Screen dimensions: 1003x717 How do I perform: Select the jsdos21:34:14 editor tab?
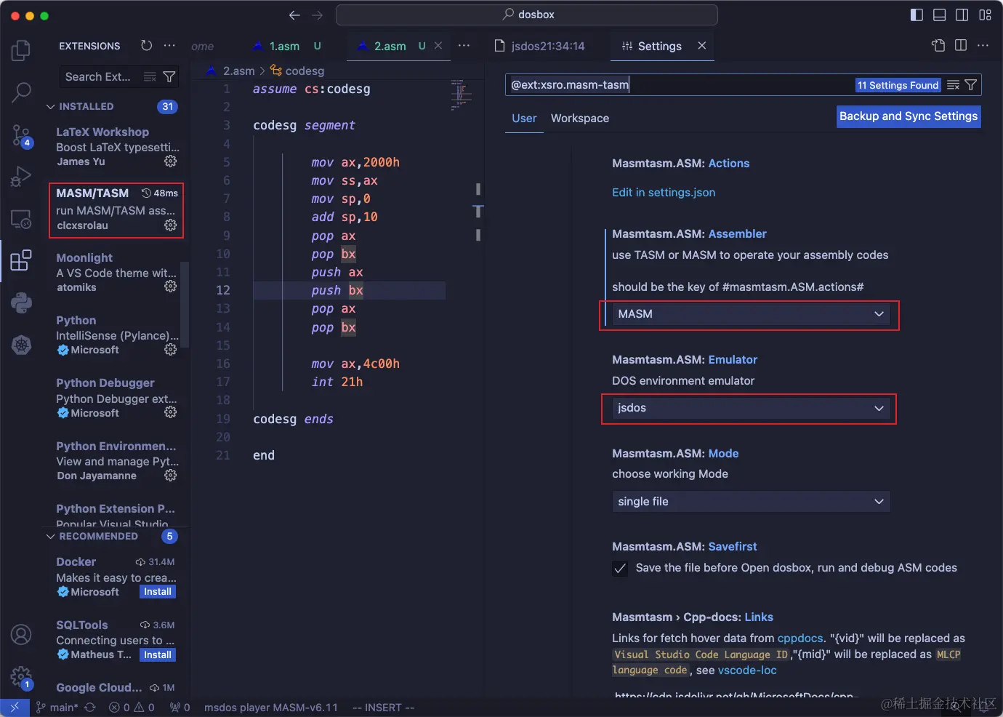click(549, 45)
